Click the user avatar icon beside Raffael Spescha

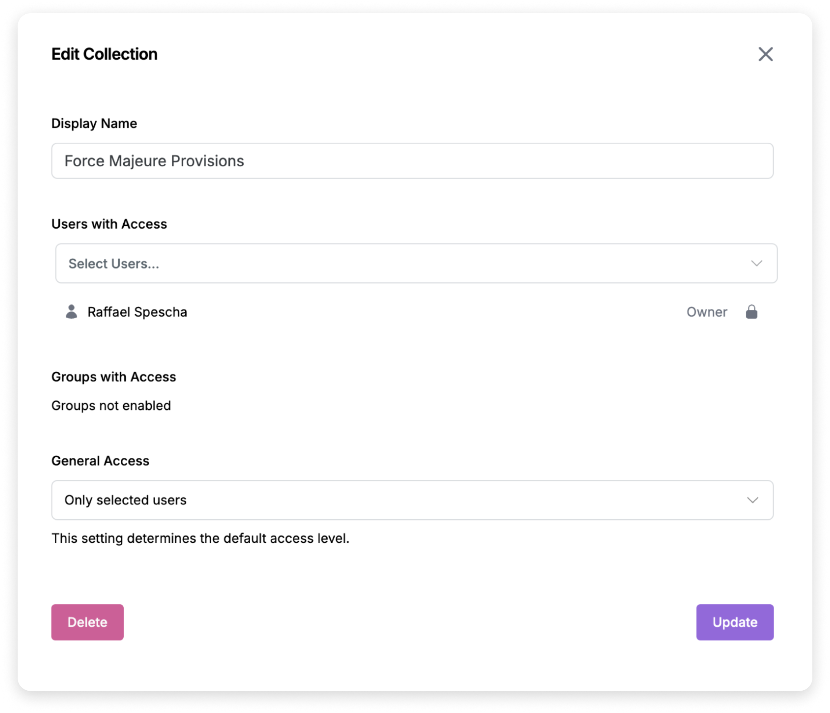(71, 311)
